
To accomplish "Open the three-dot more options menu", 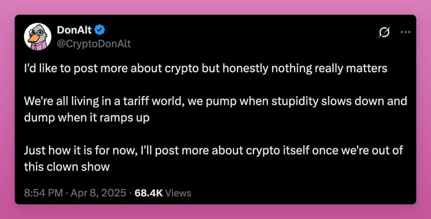I will click(405, 32).
